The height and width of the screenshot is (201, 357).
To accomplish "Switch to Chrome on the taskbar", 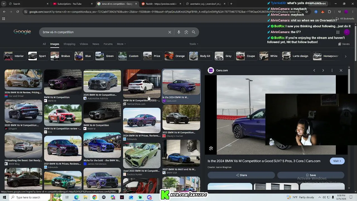I will click(95, 197).
